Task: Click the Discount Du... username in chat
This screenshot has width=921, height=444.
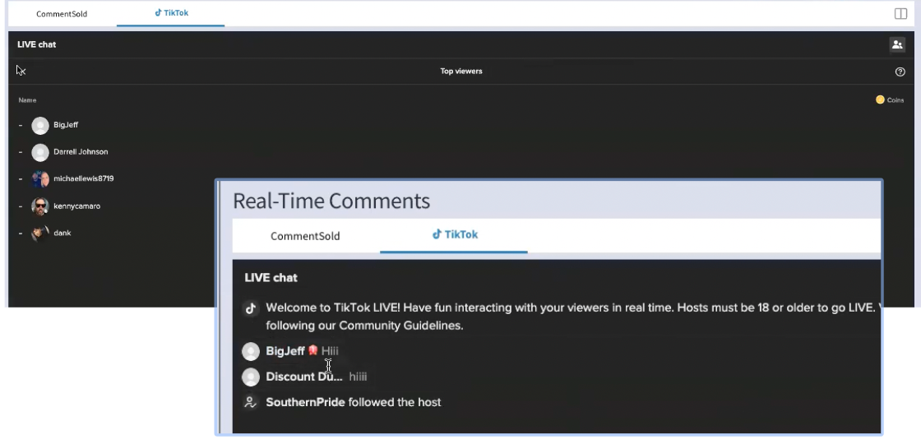Action: pos(303,377)
